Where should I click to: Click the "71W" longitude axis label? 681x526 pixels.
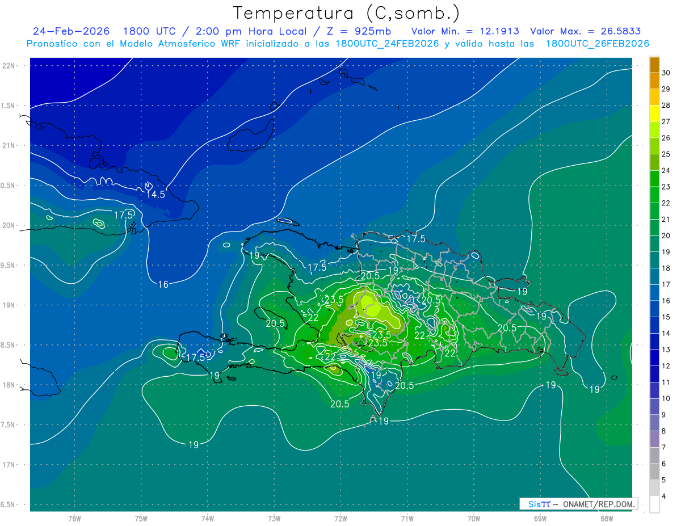click(407, 519)
